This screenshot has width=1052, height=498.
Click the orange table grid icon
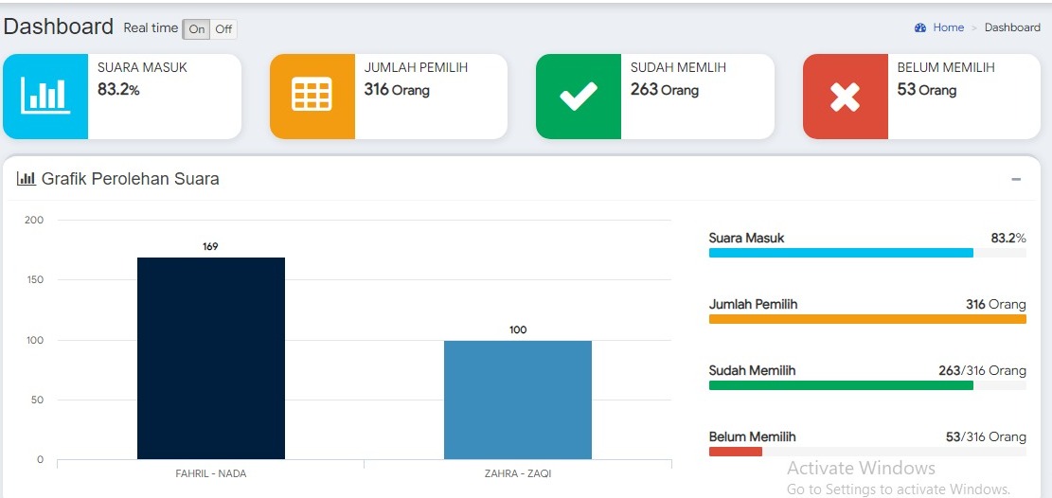coord(312,97)
